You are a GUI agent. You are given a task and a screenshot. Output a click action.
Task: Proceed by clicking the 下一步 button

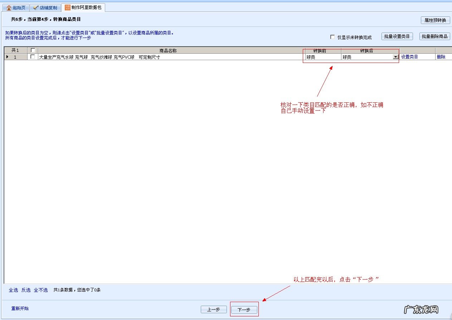(x=244, y=310)
